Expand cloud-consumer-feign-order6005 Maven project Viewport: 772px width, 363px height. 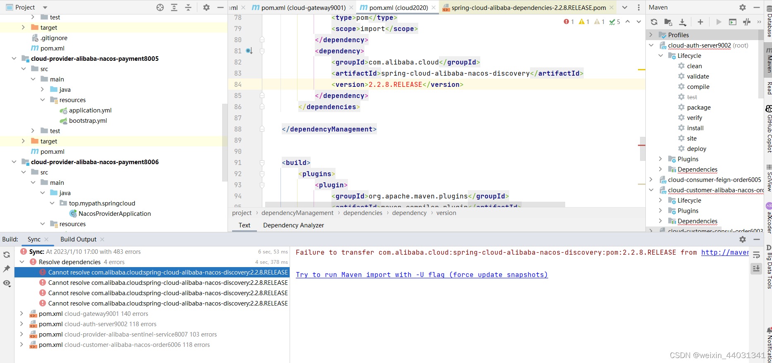click(x=651, y=179)
